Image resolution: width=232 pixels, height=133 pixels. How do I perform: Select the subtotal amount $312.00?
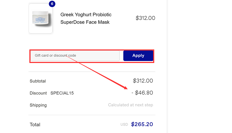pos(143,81)
